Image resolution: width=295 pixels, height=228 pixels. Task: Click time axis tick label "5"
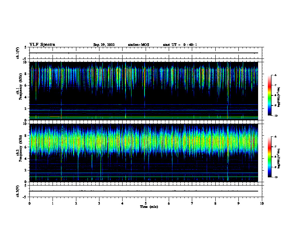click(x=146, y=203)
